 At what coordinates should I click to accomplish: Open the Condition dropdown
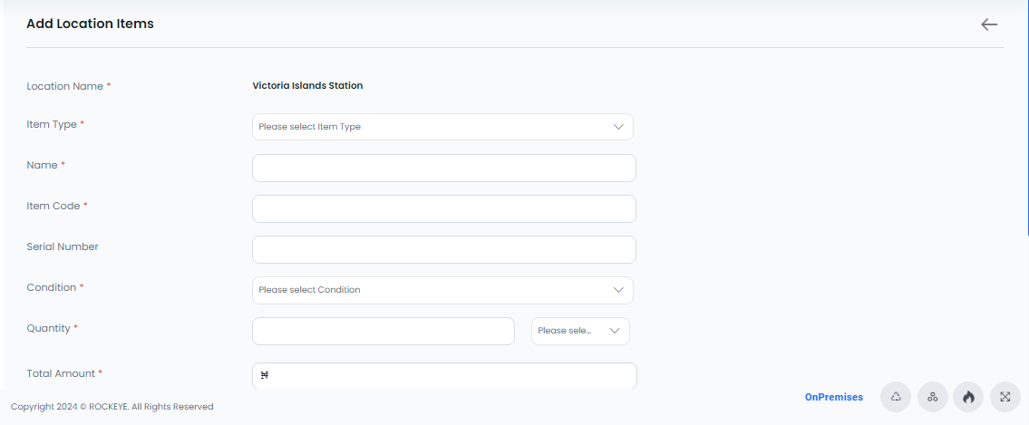(x=442, y=290)
